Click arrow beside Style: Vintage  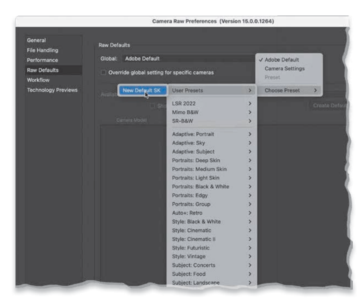(x=250, y=256)
